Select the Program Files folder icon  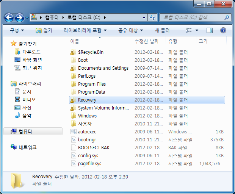(73, 84)
